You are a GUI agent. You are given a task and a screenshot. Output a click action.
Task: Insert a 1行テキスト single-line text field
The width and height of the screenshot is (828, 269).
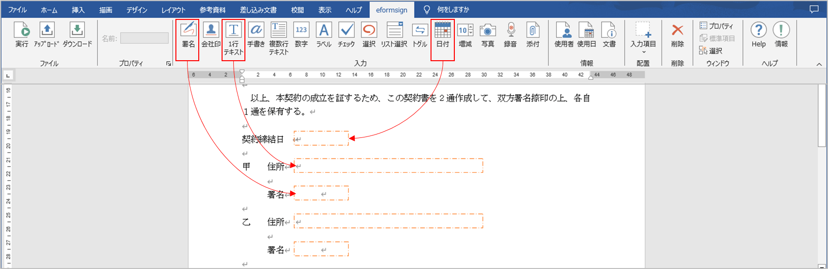pyautogui.click(x=234, y=38)
